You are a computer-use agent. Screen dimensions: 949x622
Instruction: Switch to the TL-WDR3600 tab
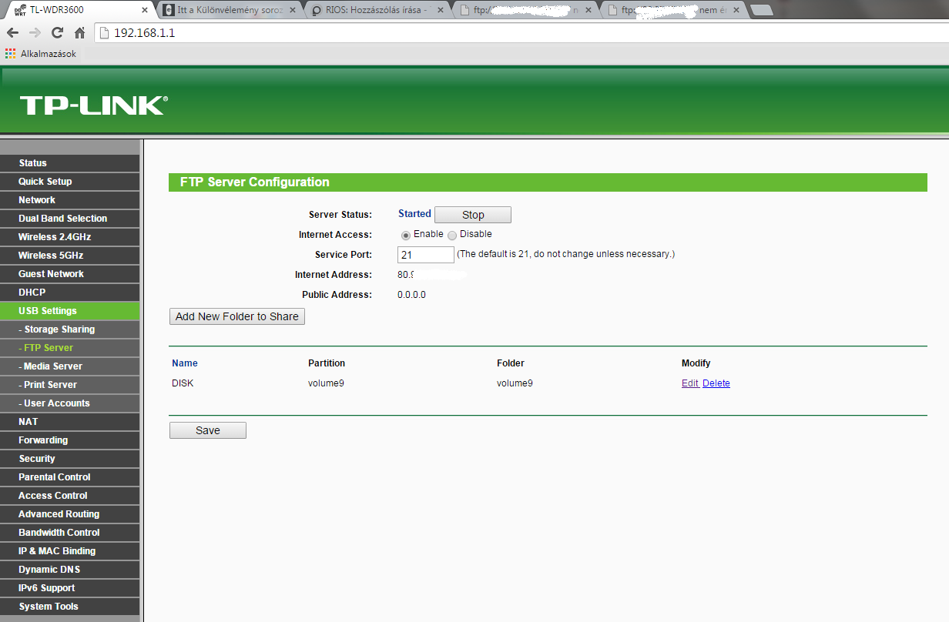click(77, 10)
